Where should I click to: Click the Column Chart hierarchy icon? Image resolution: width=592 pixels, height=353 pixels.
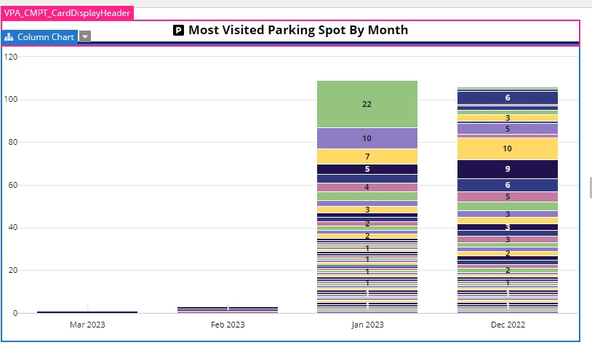(x=9, y=37)
